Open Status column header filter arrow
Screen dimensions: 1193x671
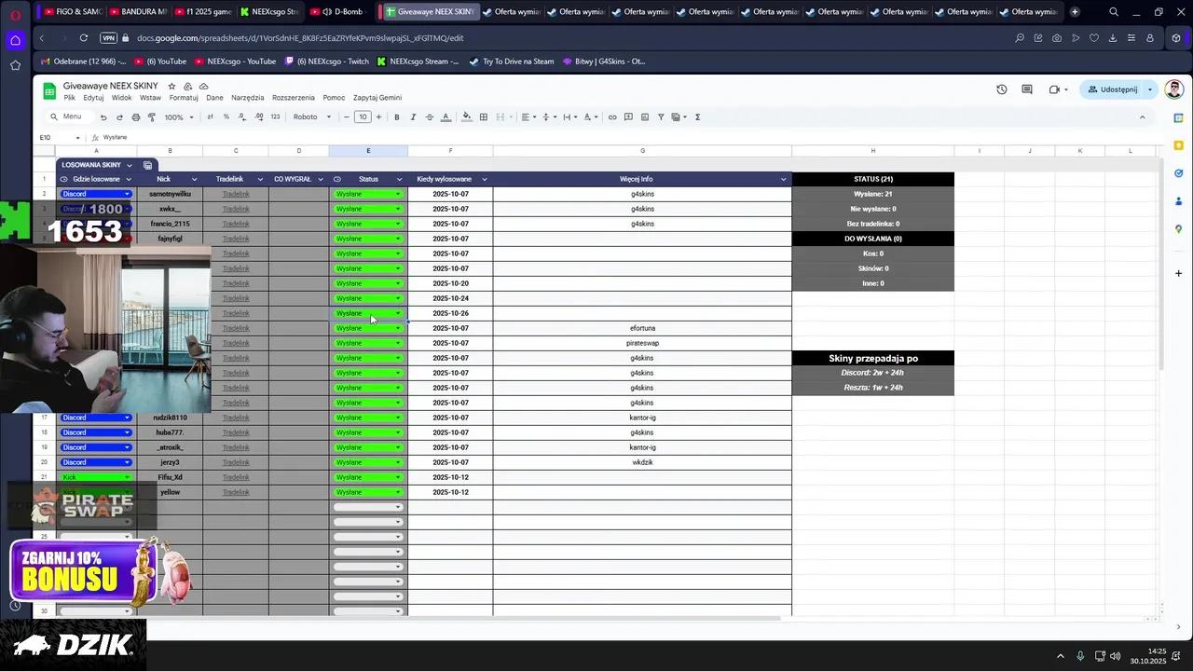tap(399, 179)
